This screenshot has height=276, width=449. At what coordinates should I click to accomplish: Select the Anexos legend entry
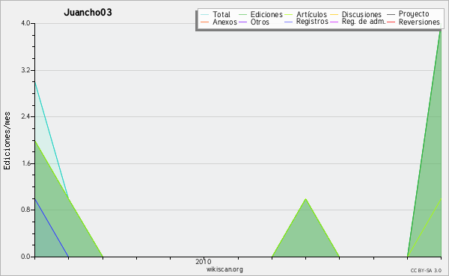pos(224,22)
